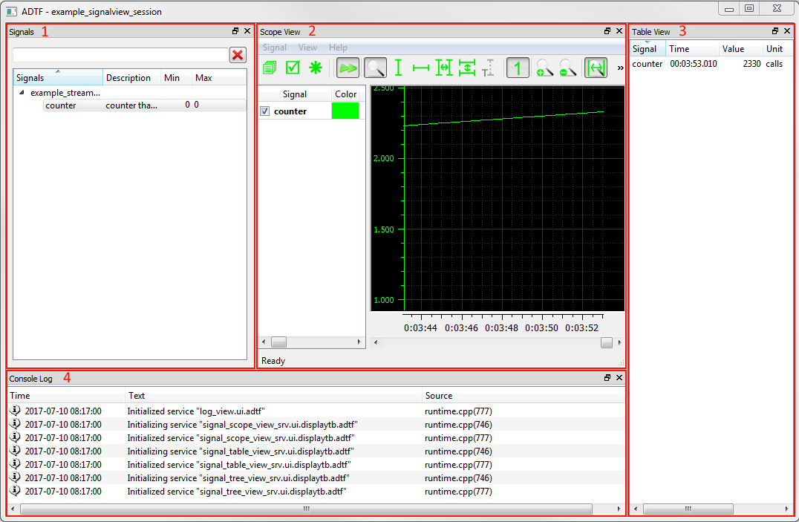
Task: Close the Console Log panel
Action: click(619, 378)
